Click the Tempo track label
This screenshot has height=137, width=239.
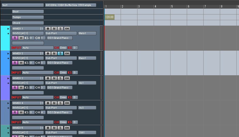tap(28, 17)
